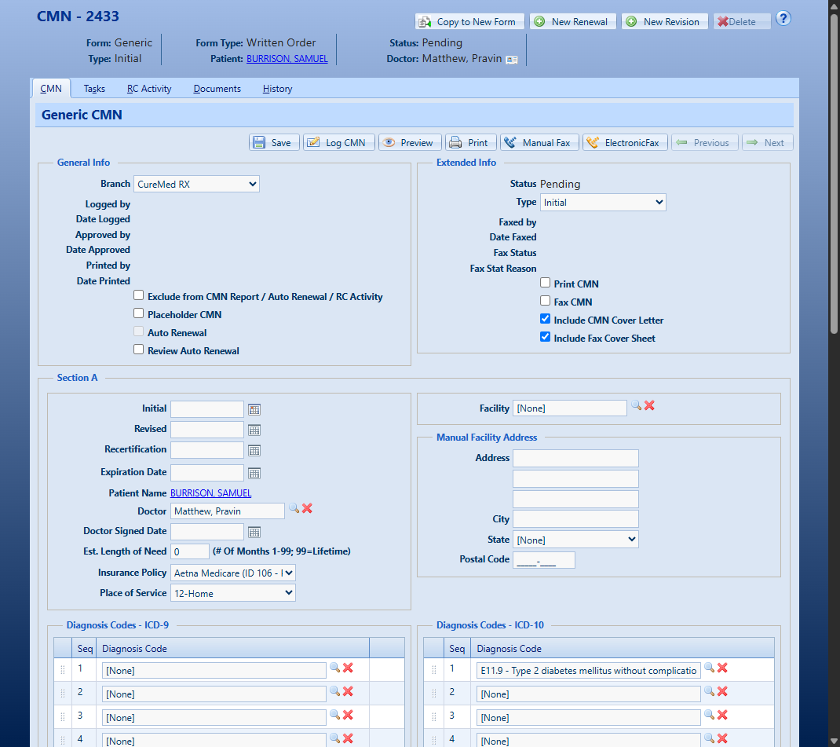Open calendar for Doctor Signed Date
The image size is (840, 747).
point(254,532)
